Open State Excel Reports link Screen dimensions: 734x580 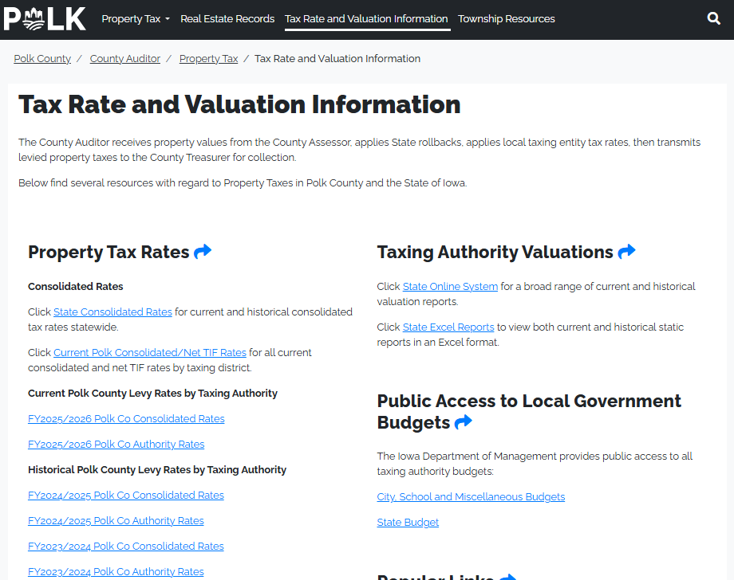[x=448, y=327]
